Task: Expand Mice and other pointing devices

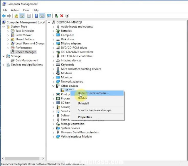Action: tap(53, 69)
